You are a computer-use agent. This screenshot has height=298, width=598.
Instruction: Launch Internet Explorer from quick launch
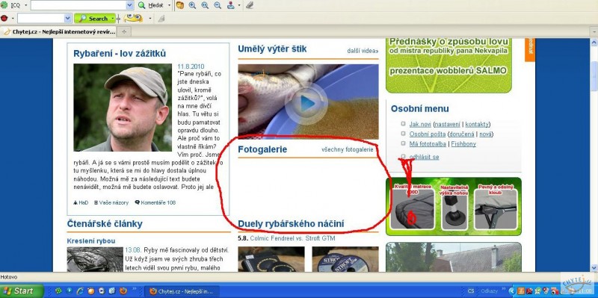pos(80,291)
